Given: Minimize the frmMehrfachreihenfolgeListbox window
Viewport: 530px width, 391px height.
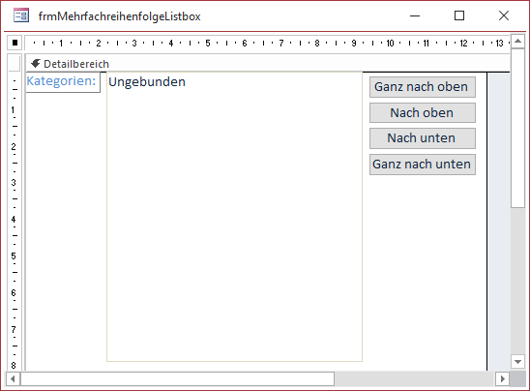Looking at the screenshot, I should coord(415,15).
